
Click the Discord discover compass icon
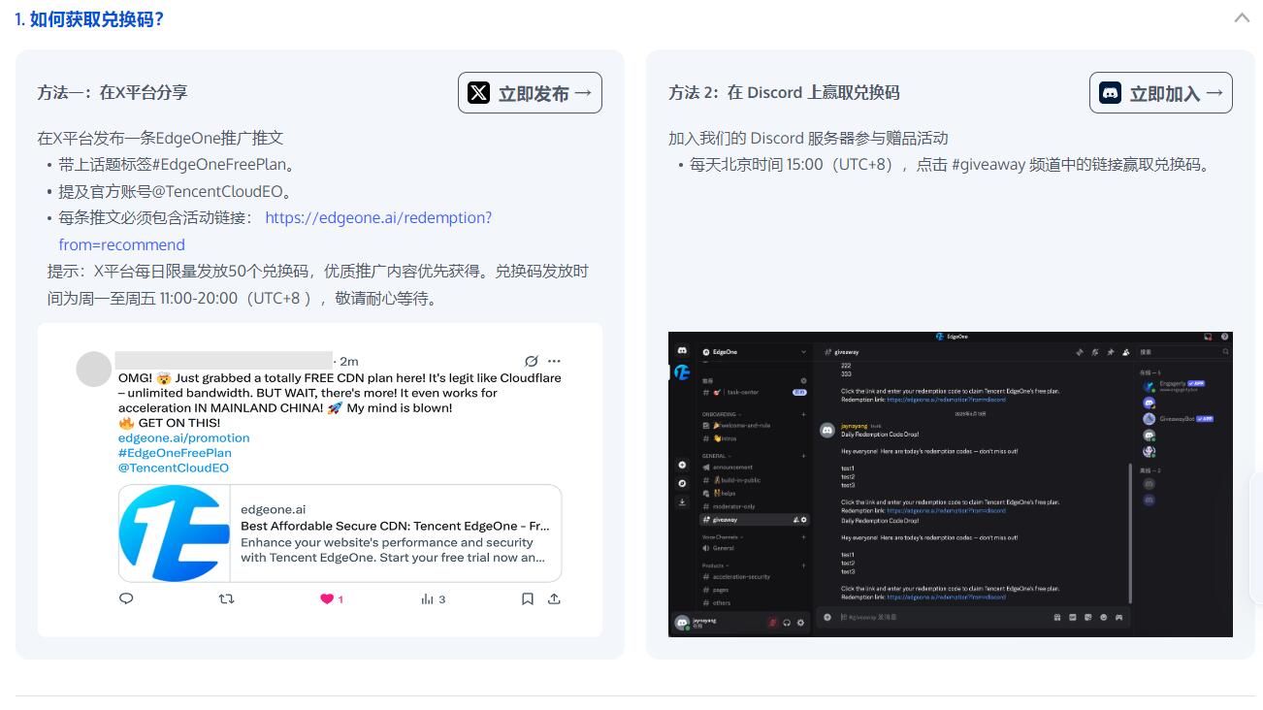click(682, 483)
